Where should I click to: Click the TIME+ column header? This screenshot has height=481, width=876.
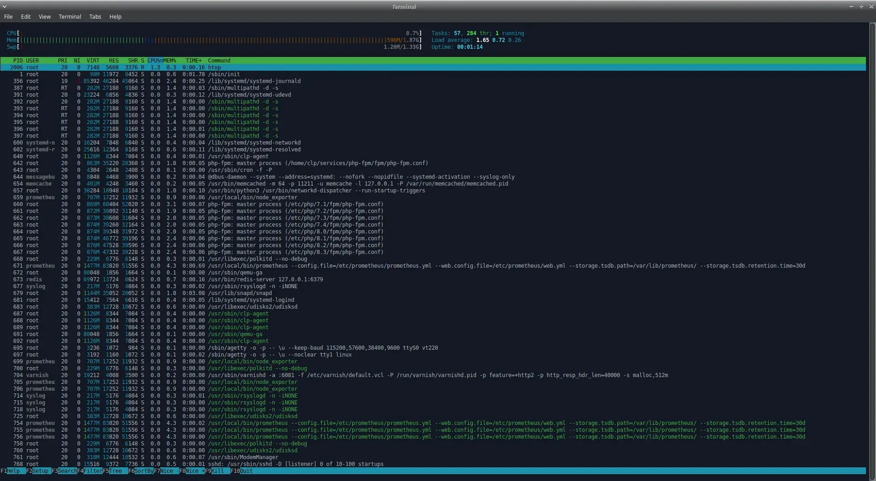(193, 61)
